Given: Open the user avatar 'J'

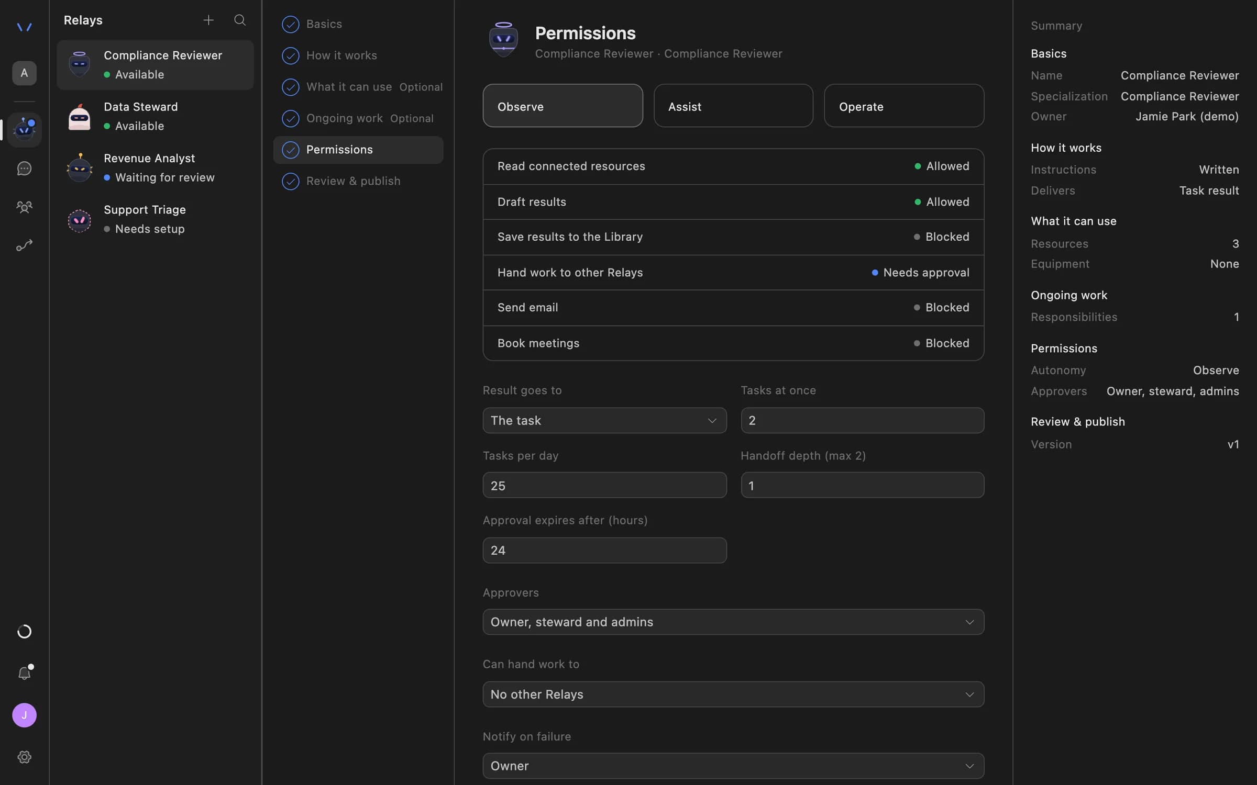Looking at the screenshot, I should coord(24,715).
